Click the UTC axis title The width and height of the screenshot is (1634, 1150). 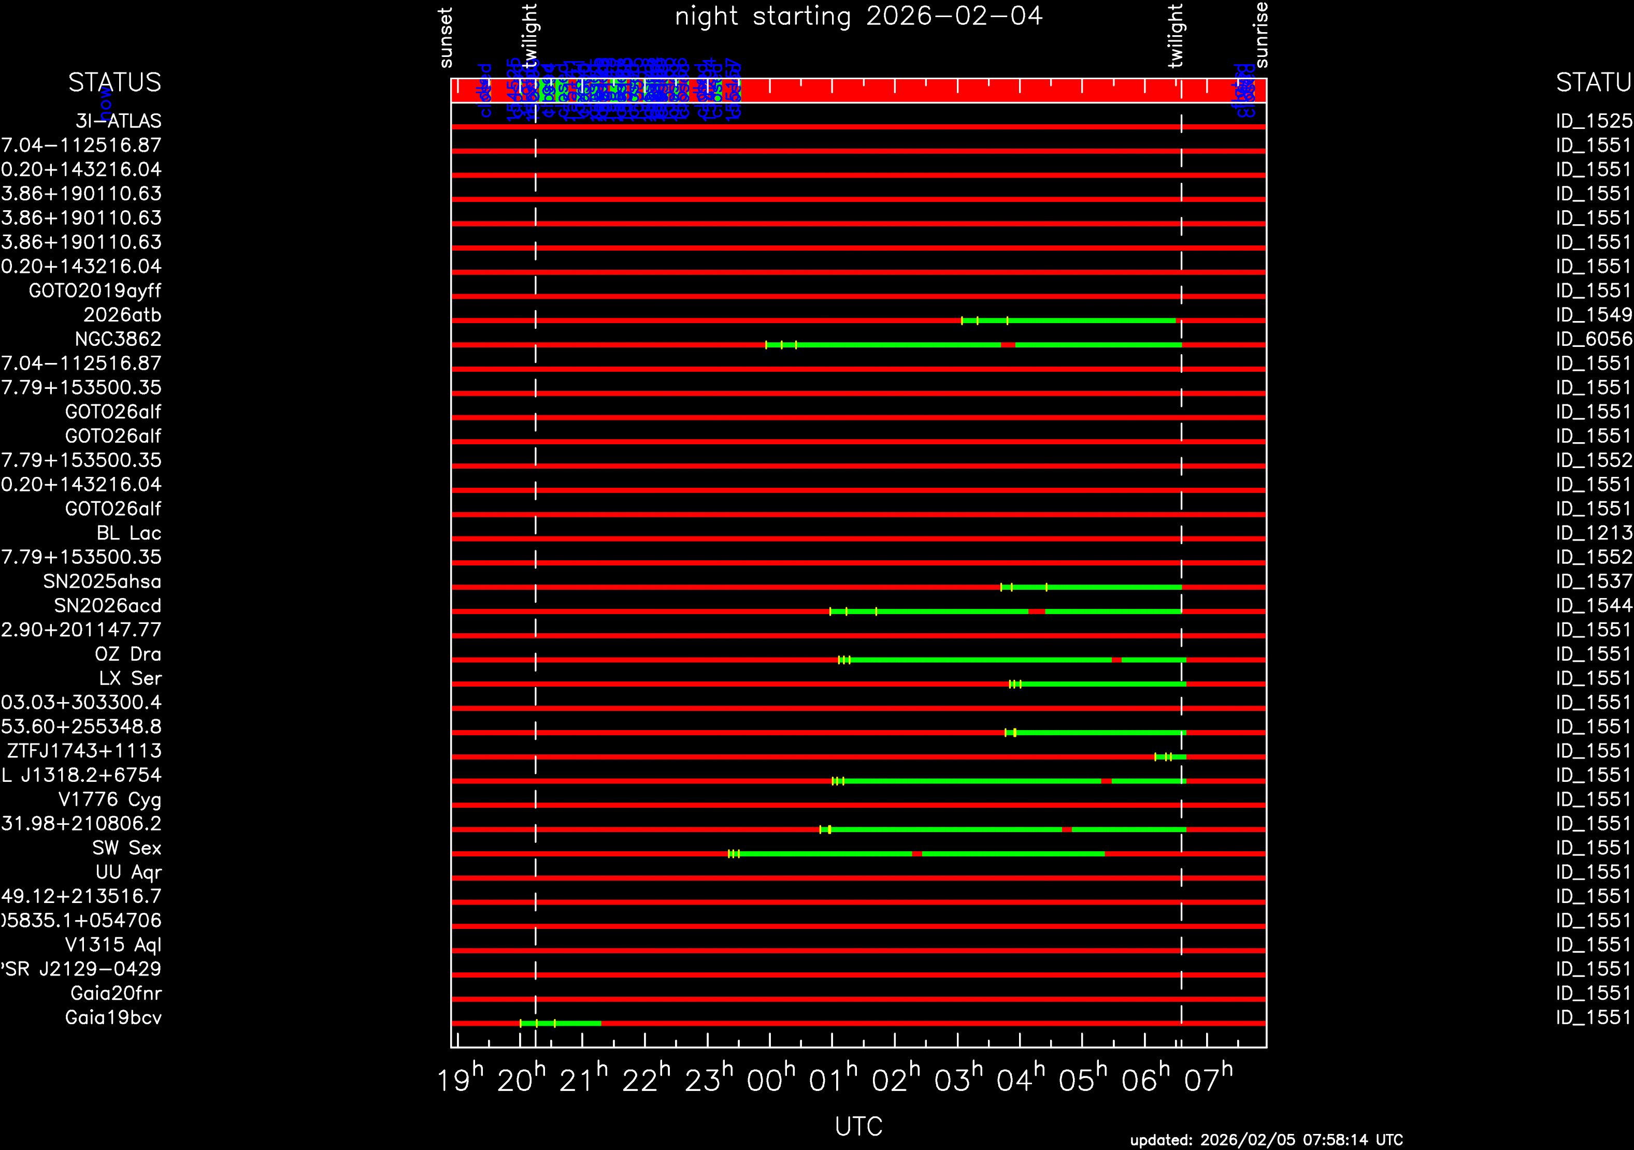tap(858, 1126)
